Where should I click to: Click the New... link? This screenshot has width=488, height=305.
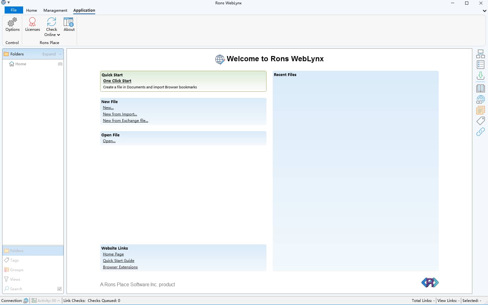pyautogui.click(x=108, y=108)
